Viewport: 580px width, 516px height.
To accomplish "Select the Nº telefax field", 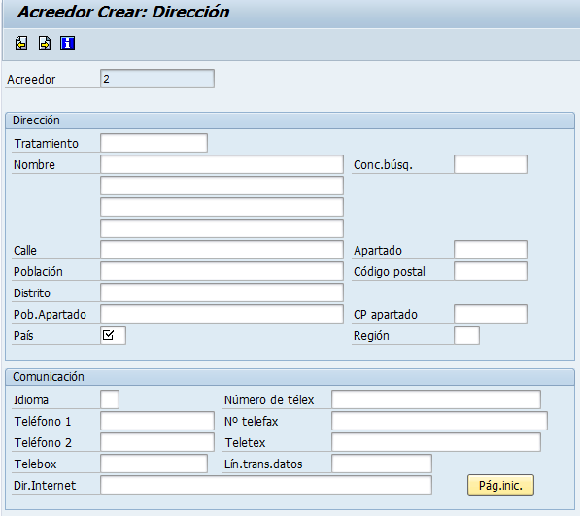I will (439, 421).
